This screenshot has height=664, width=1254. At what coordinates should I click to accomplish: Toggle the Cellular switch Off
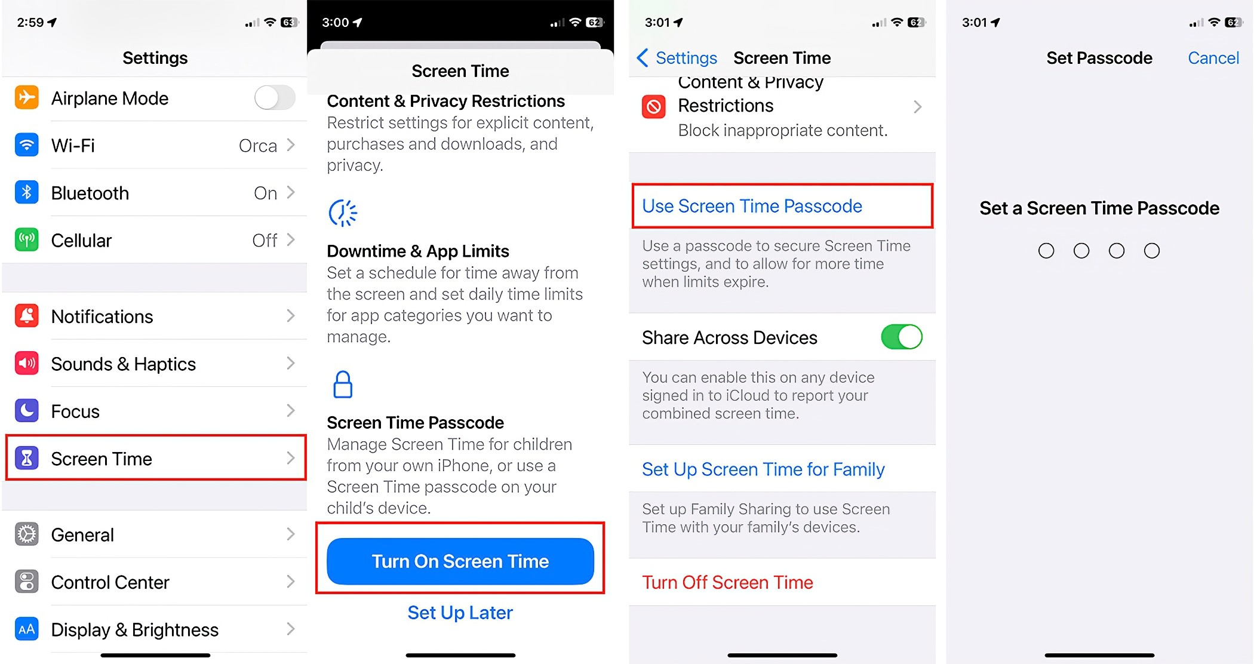point(265,241)
